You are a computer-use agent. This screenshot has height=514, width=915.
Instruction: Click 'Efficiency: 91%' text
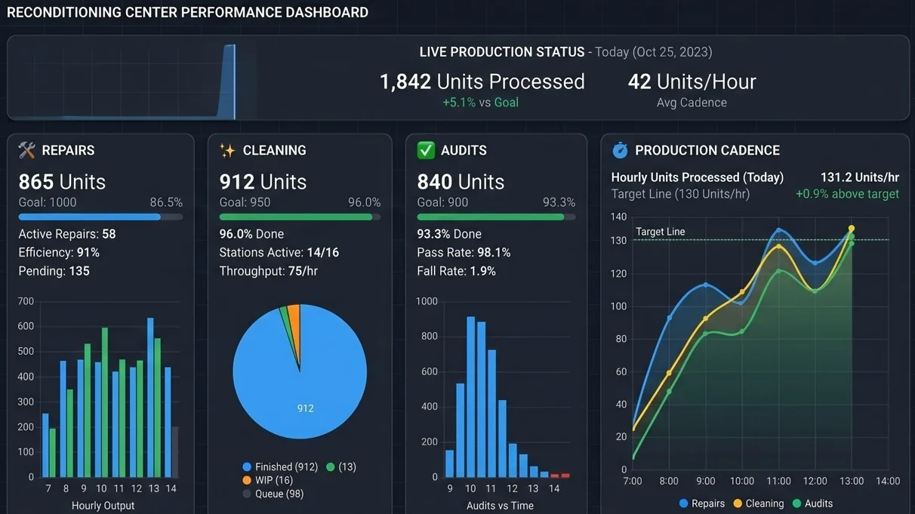tap(59, 252)
